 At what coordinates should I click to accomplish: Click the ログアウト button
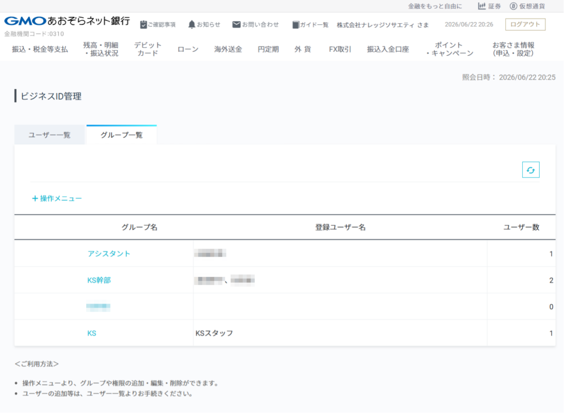click(525, 24)
